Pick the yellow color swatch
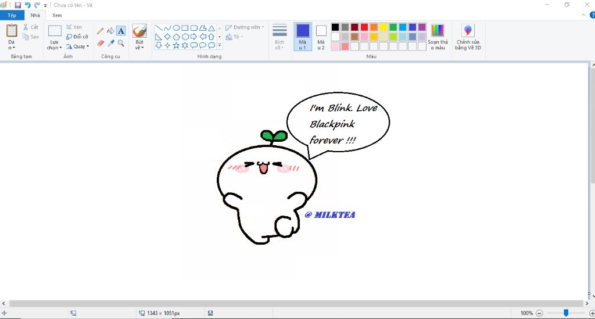Image resolution: width=595 pixels, height=319 pixels. pyautogui.click(x=383, y=27)
